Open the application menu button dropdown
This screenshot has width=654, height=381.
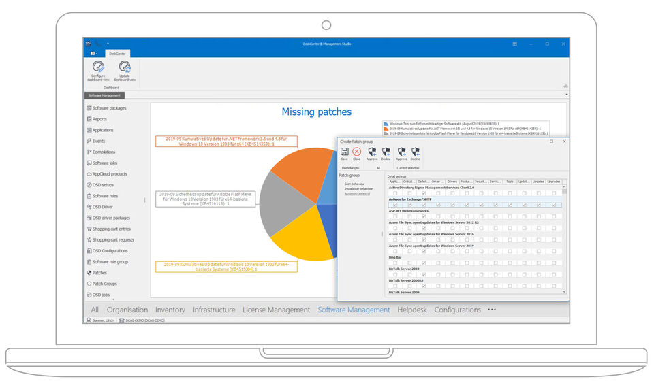94,54
